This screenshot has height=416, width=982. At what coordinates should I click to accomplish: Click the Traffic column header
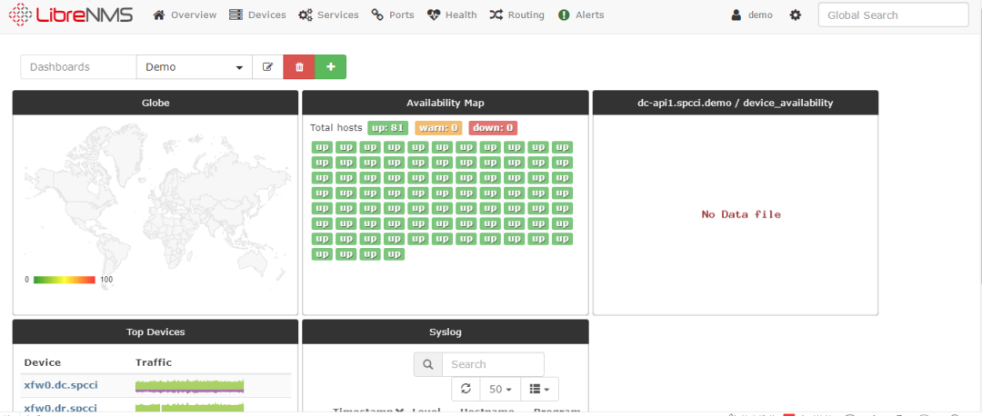pyautogui.click(x=154, y=362)
